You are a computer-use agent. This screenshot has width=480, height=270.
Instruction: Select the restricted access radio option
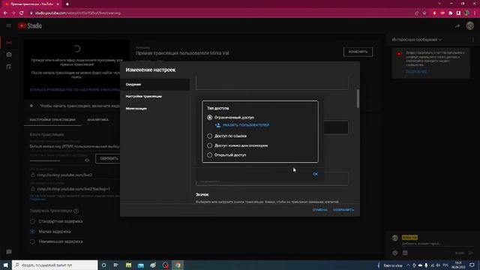pyautogui.click(x=210, y=118)
